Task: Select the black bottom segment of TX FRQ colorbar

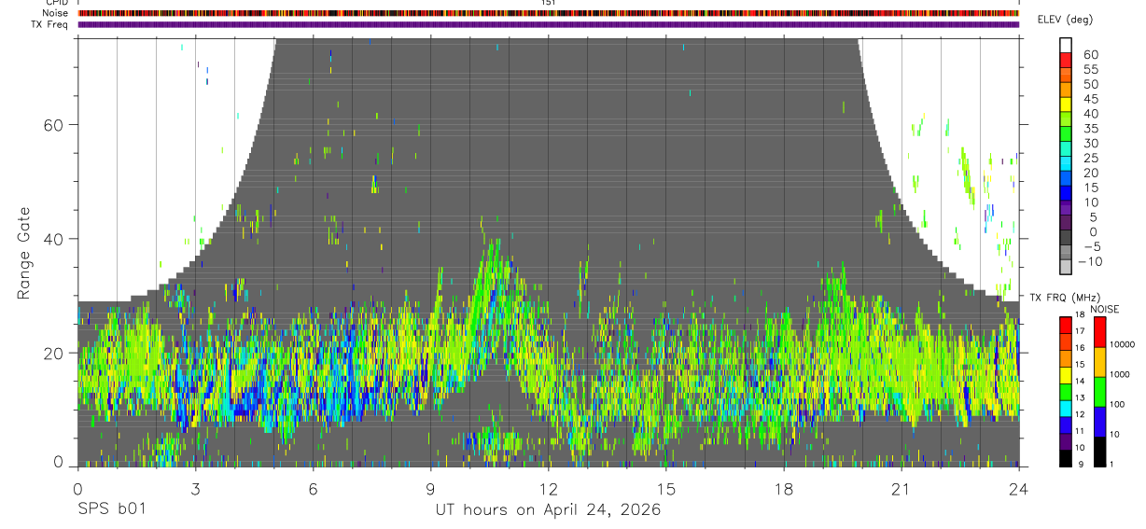Action: pos(1065,459)
